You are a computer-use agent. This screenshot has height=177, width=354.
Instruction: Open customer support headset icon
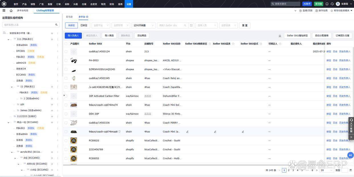[x=332, y=4]
